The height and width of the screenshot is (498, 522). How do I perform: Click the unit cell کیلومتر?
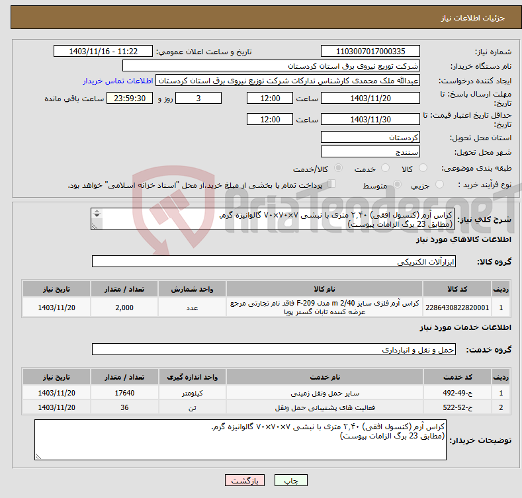192,393
